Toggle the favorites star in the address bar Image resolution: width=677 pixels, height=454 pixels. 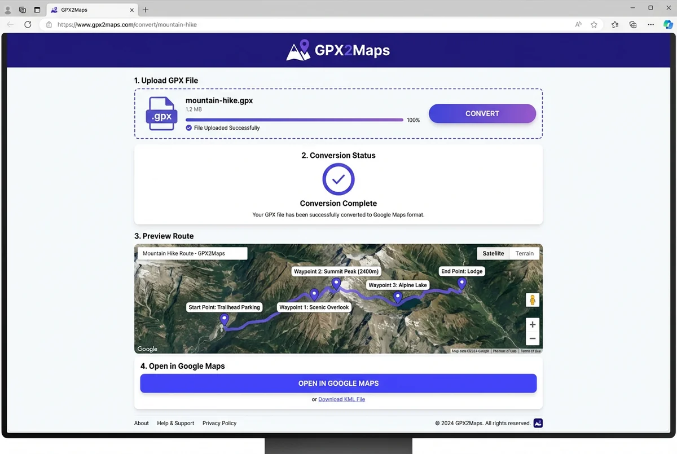point(594,24)
